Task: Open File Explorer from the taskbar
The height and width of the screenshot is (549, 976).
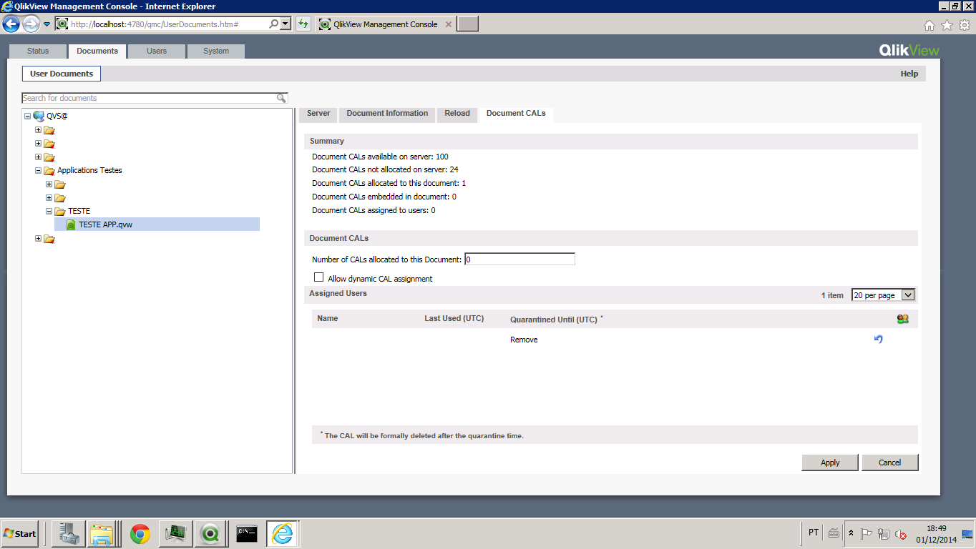Action: (102, 534)
